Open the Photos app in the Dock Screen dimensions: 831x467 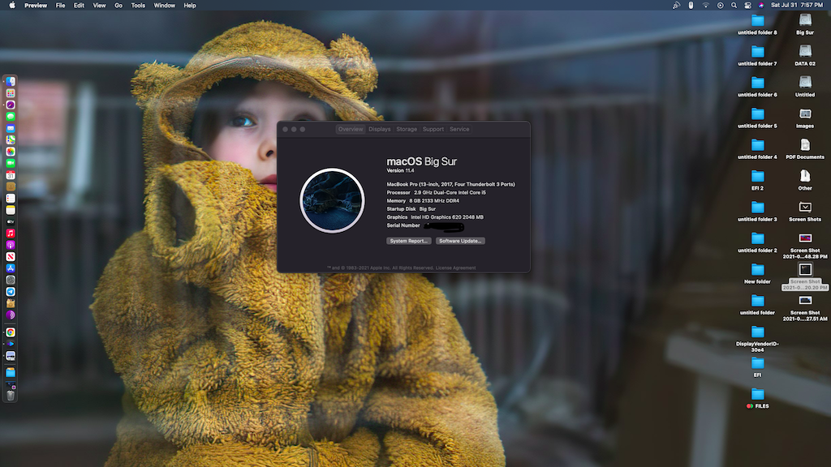point(11,152)
